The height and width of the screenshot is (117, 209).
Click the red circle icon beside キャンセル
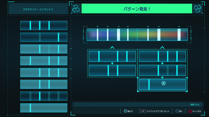[x=190, y=111]
